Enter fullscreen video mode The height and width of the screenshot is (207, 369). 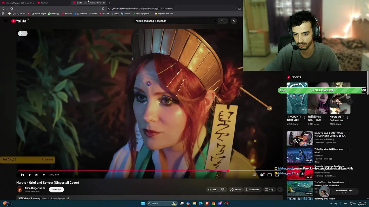tap(277, 175)
